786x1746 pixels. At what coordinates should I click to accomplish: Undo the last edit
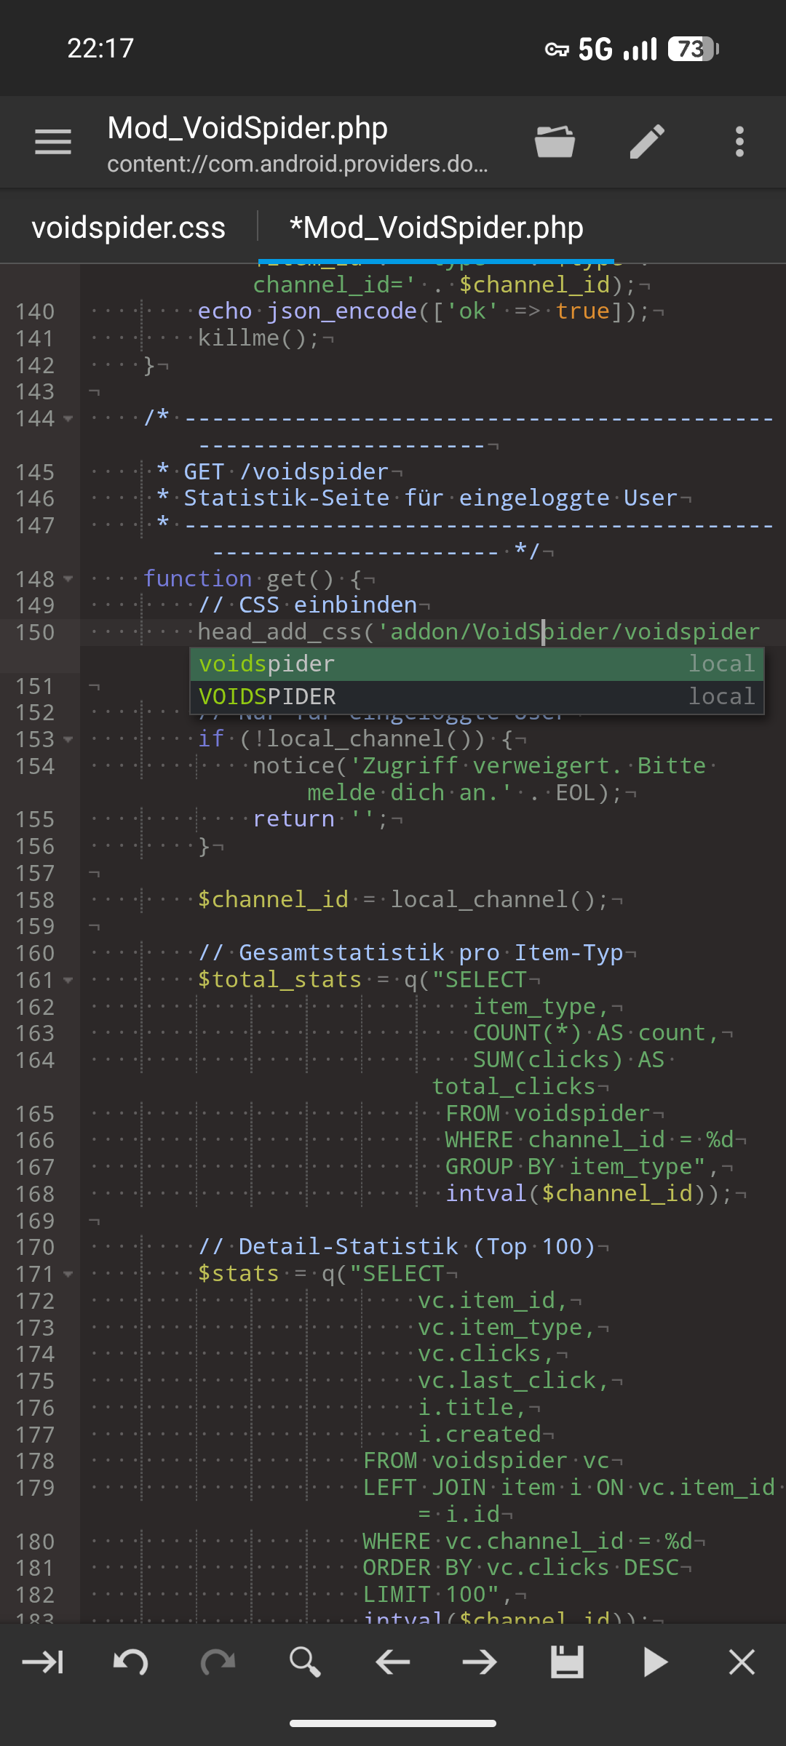[x=131, y=1662]
